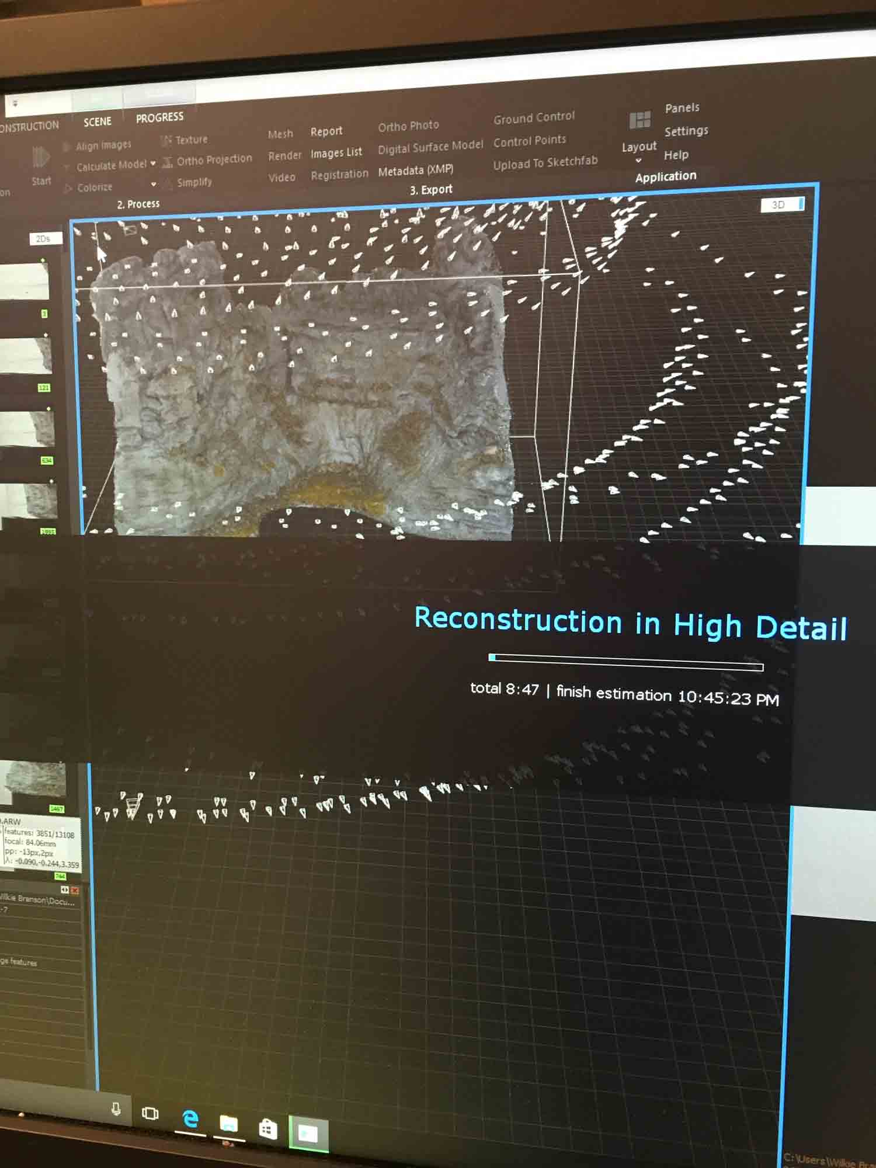
Task: Export the Ortho Photo
Action: tap(408, 126)
